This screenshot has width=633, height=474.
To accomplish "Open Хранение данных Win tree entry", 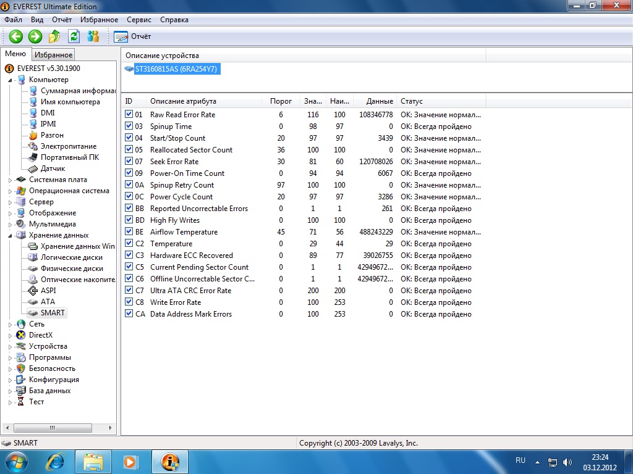I will point(77,246).
